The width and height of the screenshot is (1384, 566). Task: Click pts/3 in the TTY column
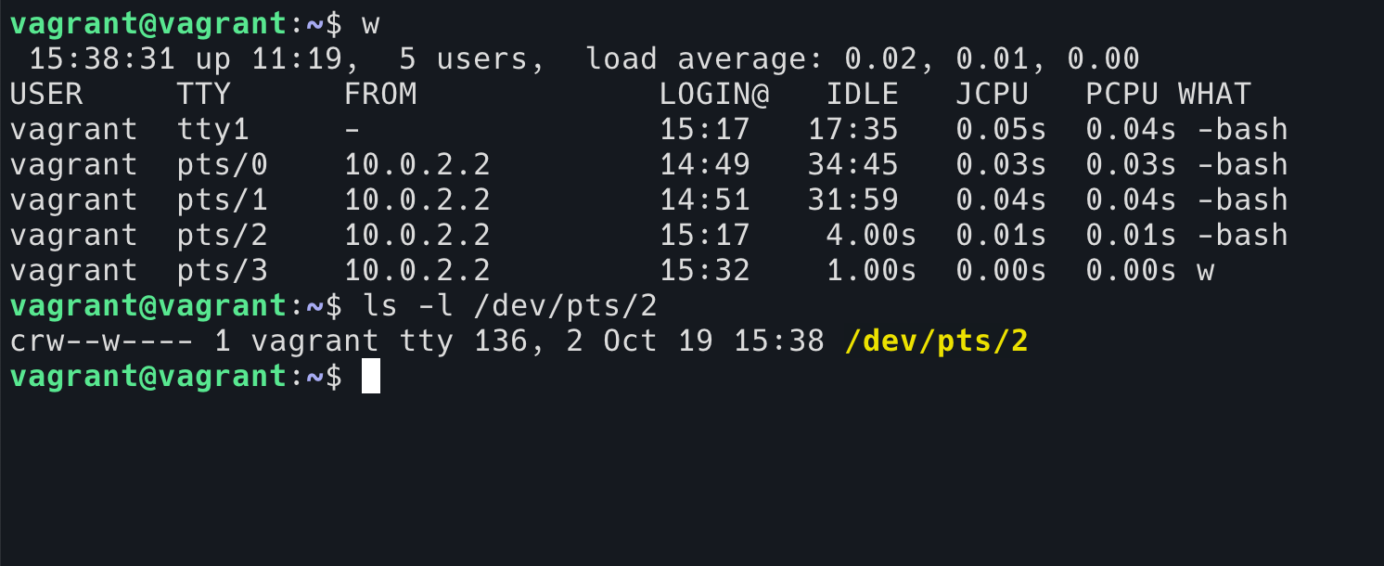(x=223, y=271)
